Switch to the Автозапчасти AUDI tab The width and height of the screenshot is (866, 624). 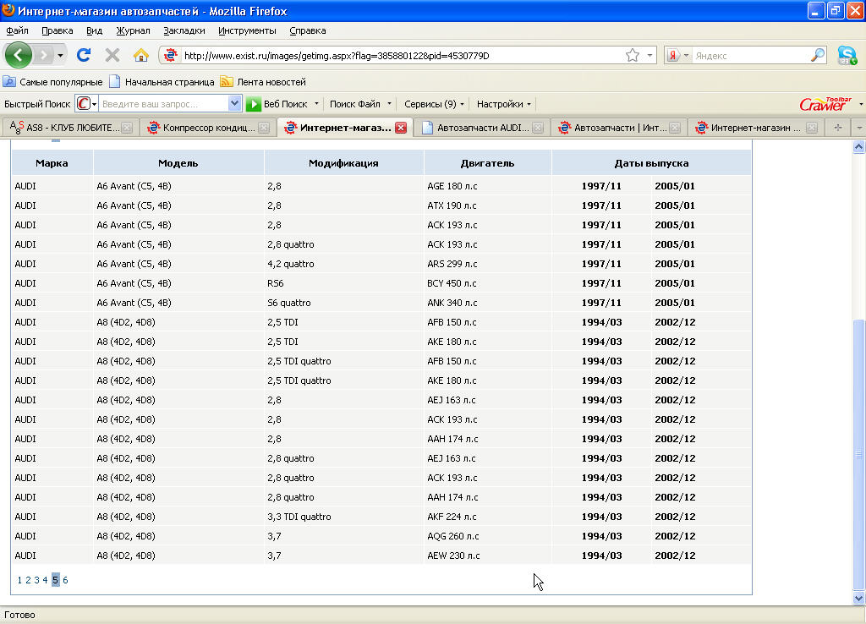pyautogui.click(x=482, y=128)
